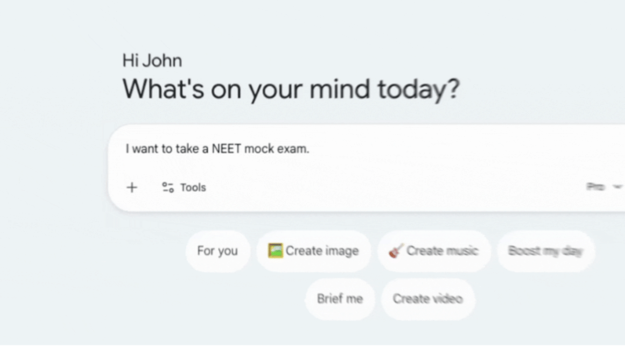Click the "Brief me" suggestion
The image size is (625, 351).
[340, 299]
